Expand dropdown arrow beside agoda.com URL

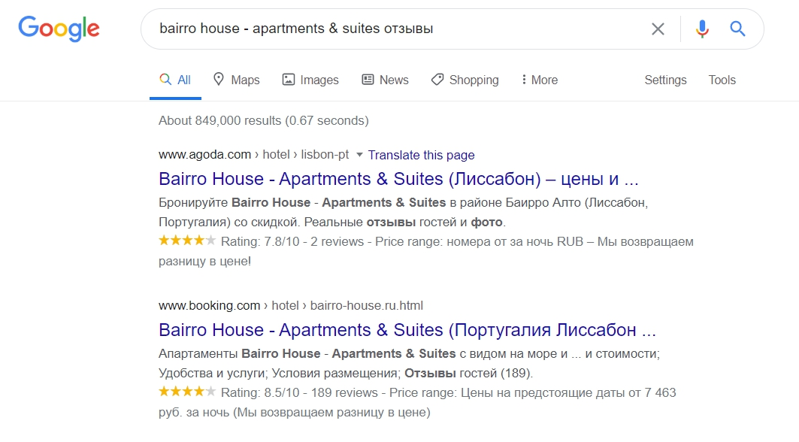pos(359,155)
